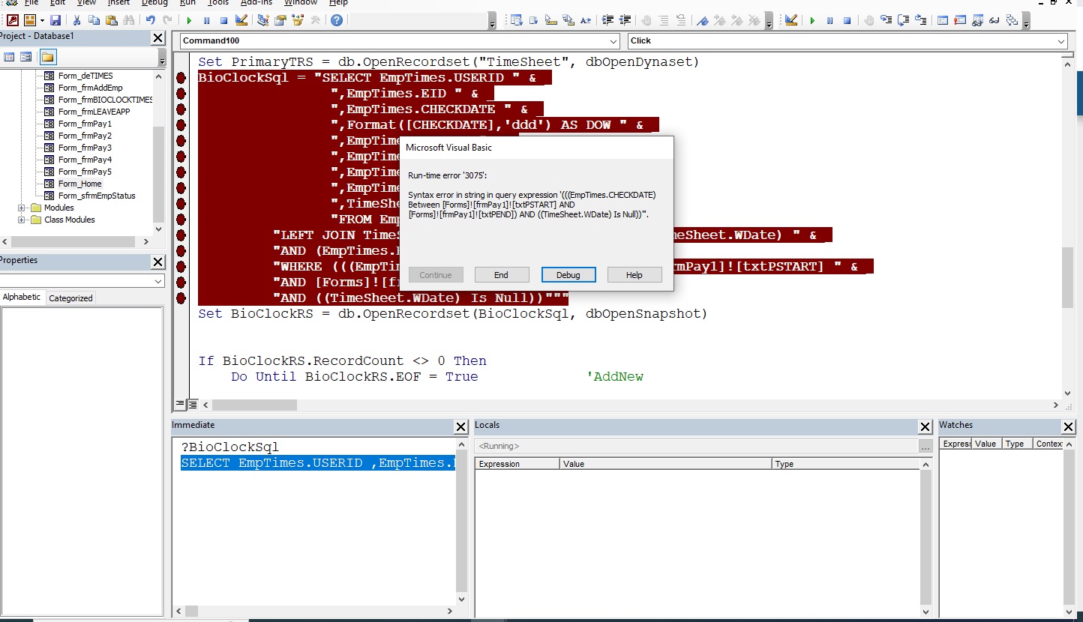Click the Quick Watch glasses icon
Viewport: 1083px width, 622px height.
[994, 20]
